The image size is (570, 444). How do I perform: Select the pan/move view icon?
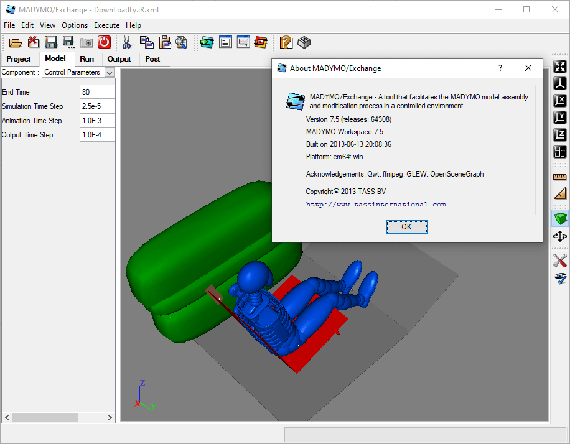tap(559, 236)
